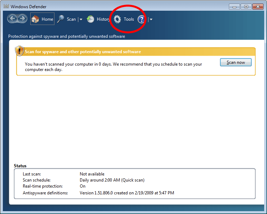Start a scan with Scan now button
The image size is (267, 214).
coord(236,62)
